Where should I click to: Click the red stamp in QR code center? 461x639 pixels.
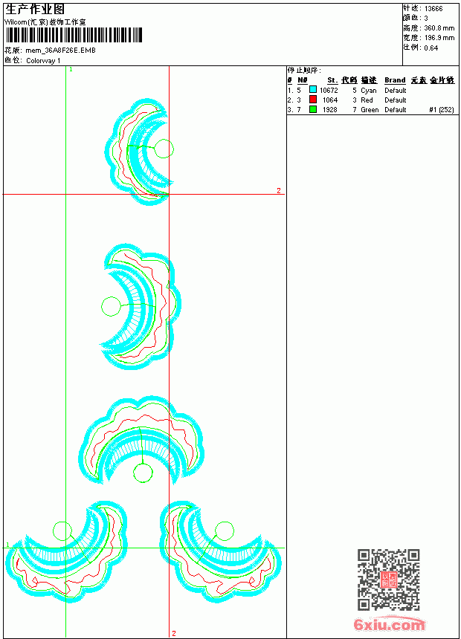pyautogui.click(x=388, y=580)
